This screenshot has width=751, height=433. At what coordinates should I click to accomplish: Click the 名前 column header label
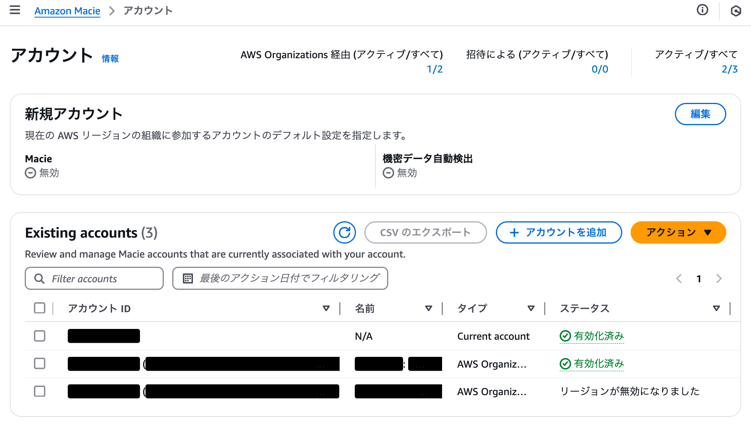coord(365,308)
